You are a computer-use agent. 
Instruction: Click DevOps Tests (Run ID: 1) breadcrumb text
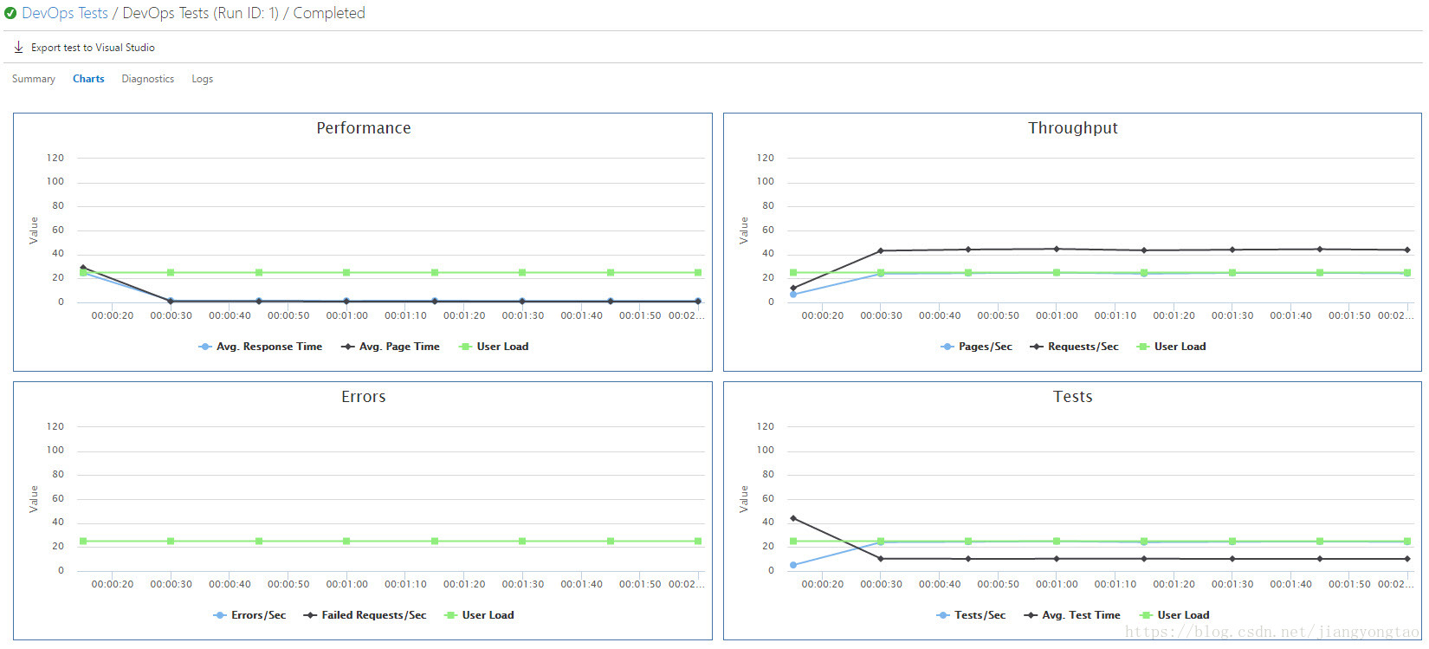click(201, 13)
